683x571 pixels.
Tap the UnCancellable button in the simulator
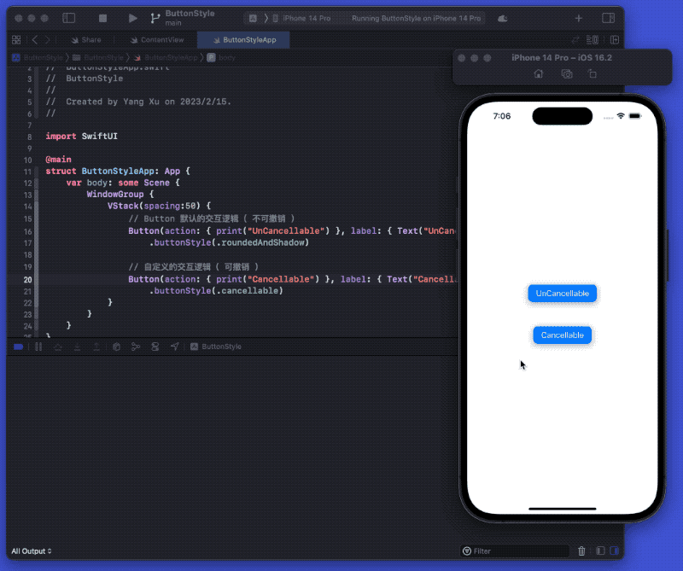click(562, 293)
